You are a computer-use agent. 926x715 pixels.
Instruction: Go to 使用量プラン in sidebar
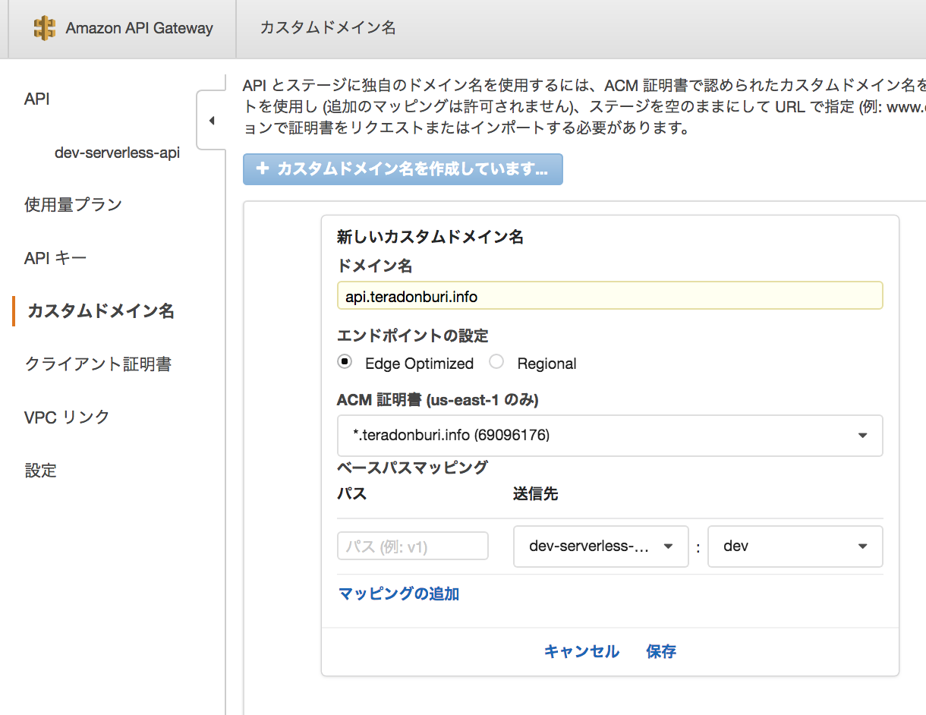click(x=73, y=205)
